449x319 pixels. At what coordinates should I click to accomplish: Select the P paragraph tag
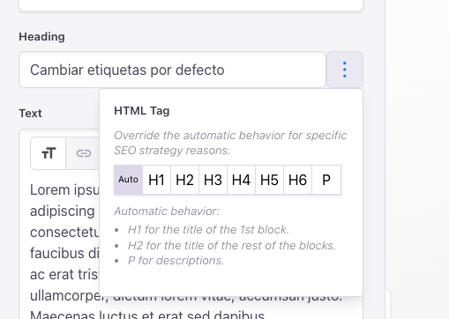tap(326, 180)
